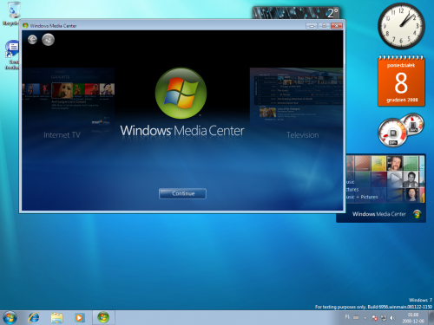Image resolution: width=434 pixels, height=325 pixels.
Task: Click the large green Windows Media Center orb
Action: point(181,94)
